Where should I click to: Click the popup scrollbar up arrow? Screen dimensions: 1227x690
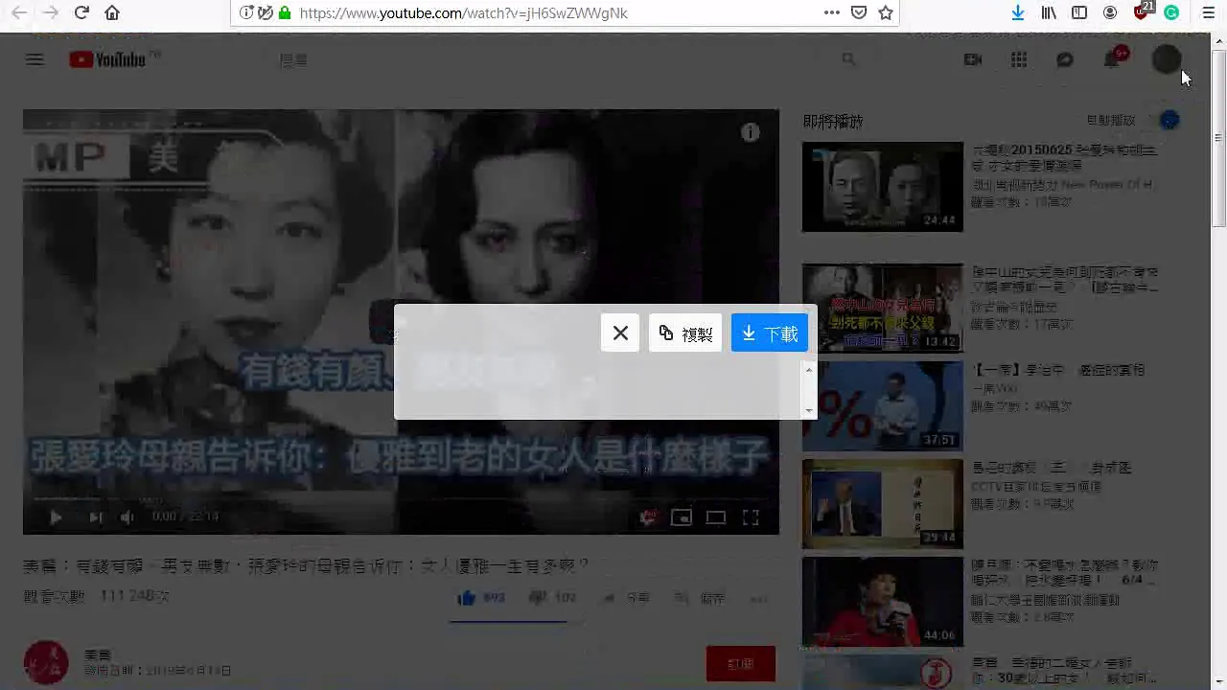point(809,370)
